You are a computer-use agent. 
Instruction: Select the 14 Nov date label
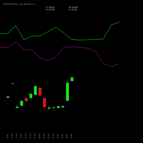12,136
